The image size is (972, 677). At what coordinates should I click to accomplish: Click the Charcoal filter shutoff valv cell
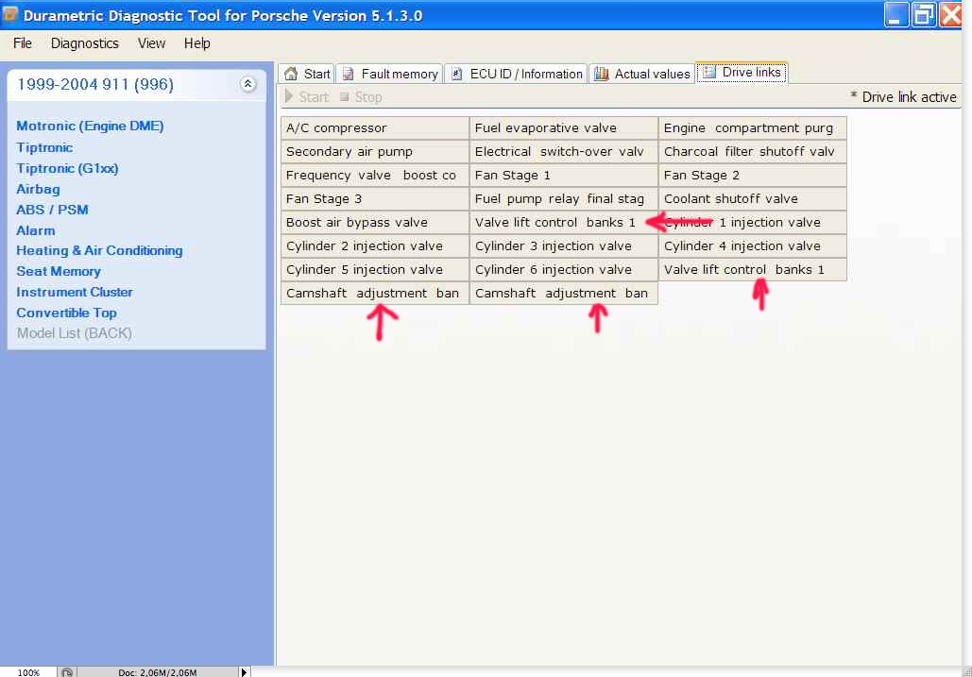point(753,152)
